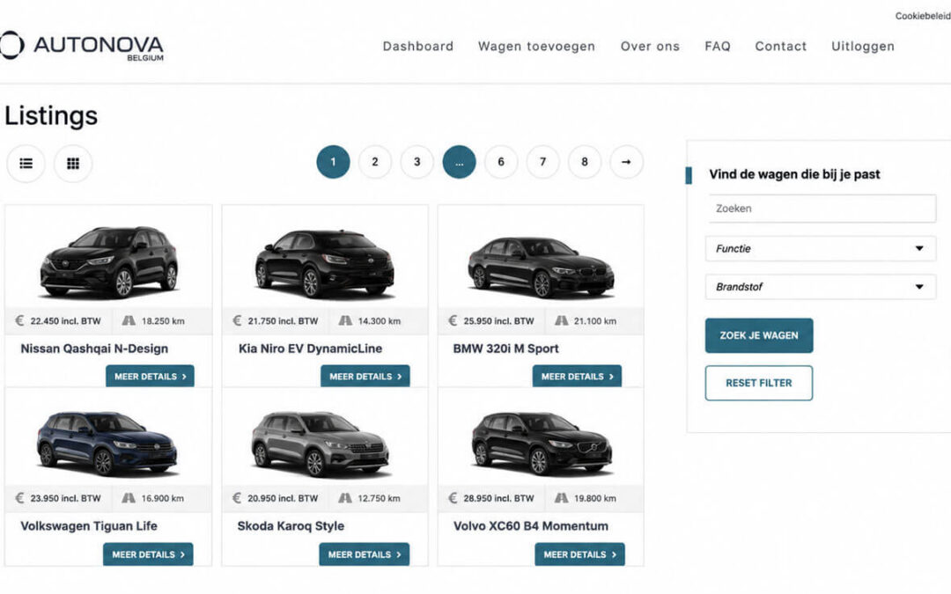This screenshot has height=594, width=951.
Task: Click euro icon beside 25.950 incl. BTW
Action: [453, 320]
